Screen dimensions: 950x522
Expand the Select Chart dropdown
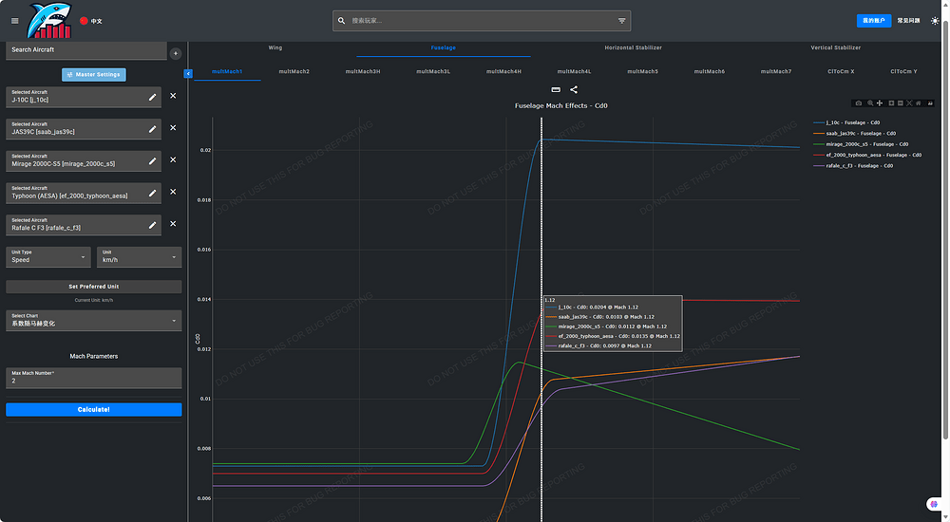tap(93, 320)
